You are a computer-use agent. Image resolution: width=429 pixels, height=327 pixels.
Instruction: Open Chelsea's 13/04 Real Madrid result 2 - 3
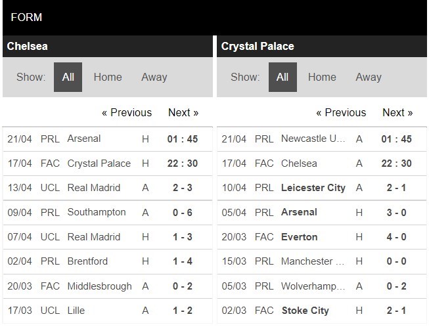pos(108,188)
